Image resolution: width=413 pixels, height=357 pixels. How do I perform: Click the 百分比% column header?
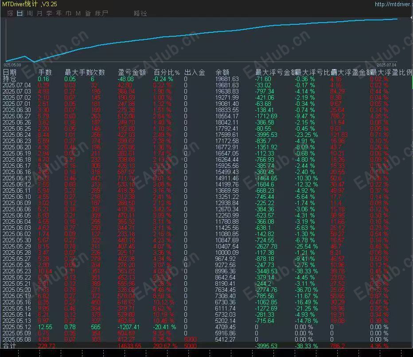[x=167, y=72]
